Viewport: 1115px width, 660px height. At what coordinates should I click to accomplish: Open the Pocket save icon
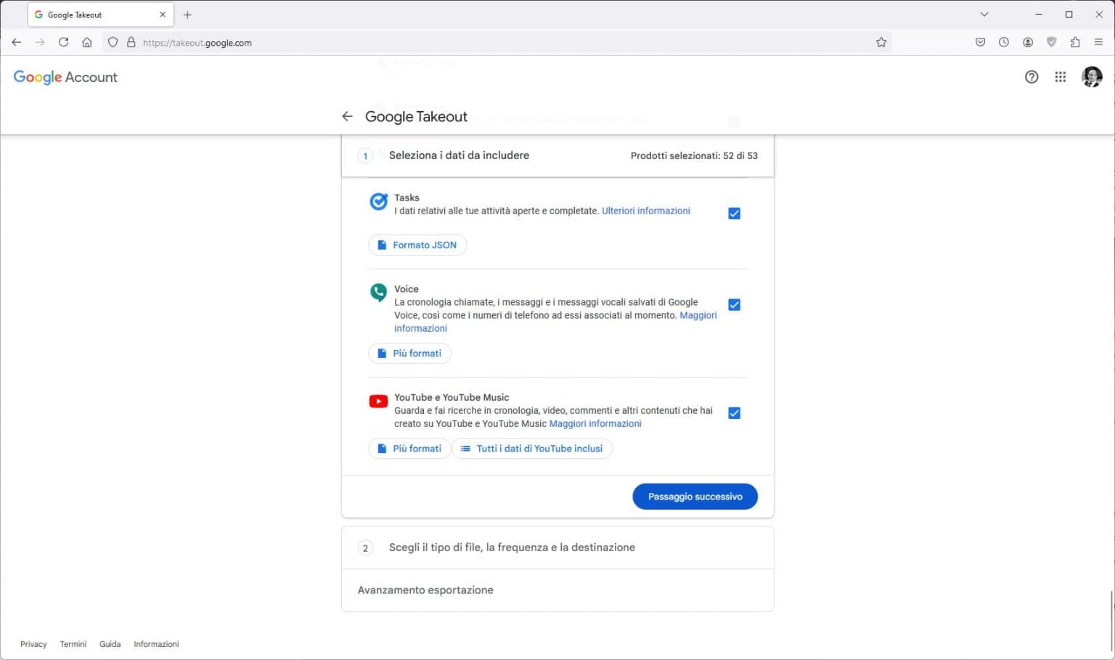980,42
